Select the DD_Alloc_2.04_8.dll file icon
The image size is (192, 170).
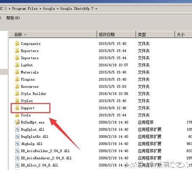[x=17, y=165]
